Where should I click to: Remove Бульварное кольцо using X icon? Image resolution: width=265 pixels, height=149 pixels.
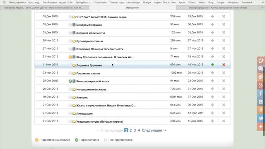pyautogui.click(x=224, y=41)
